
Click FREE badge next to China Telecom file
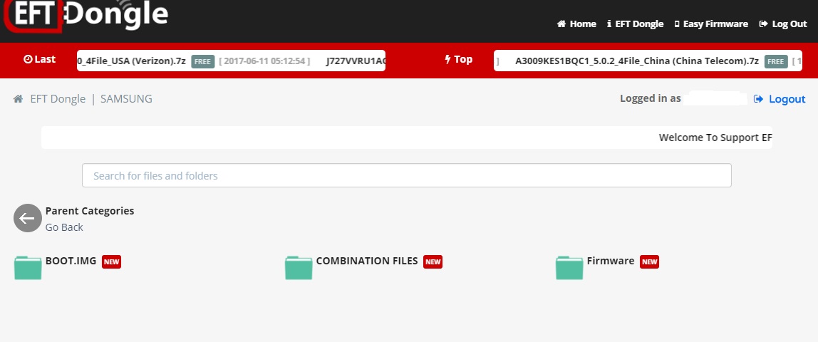tap(776, 61)
